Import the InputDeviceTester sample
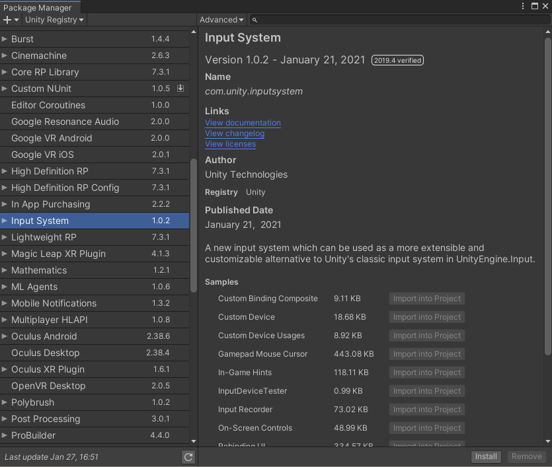The height and width of the screenshot is (467, 552). [426, 391]
